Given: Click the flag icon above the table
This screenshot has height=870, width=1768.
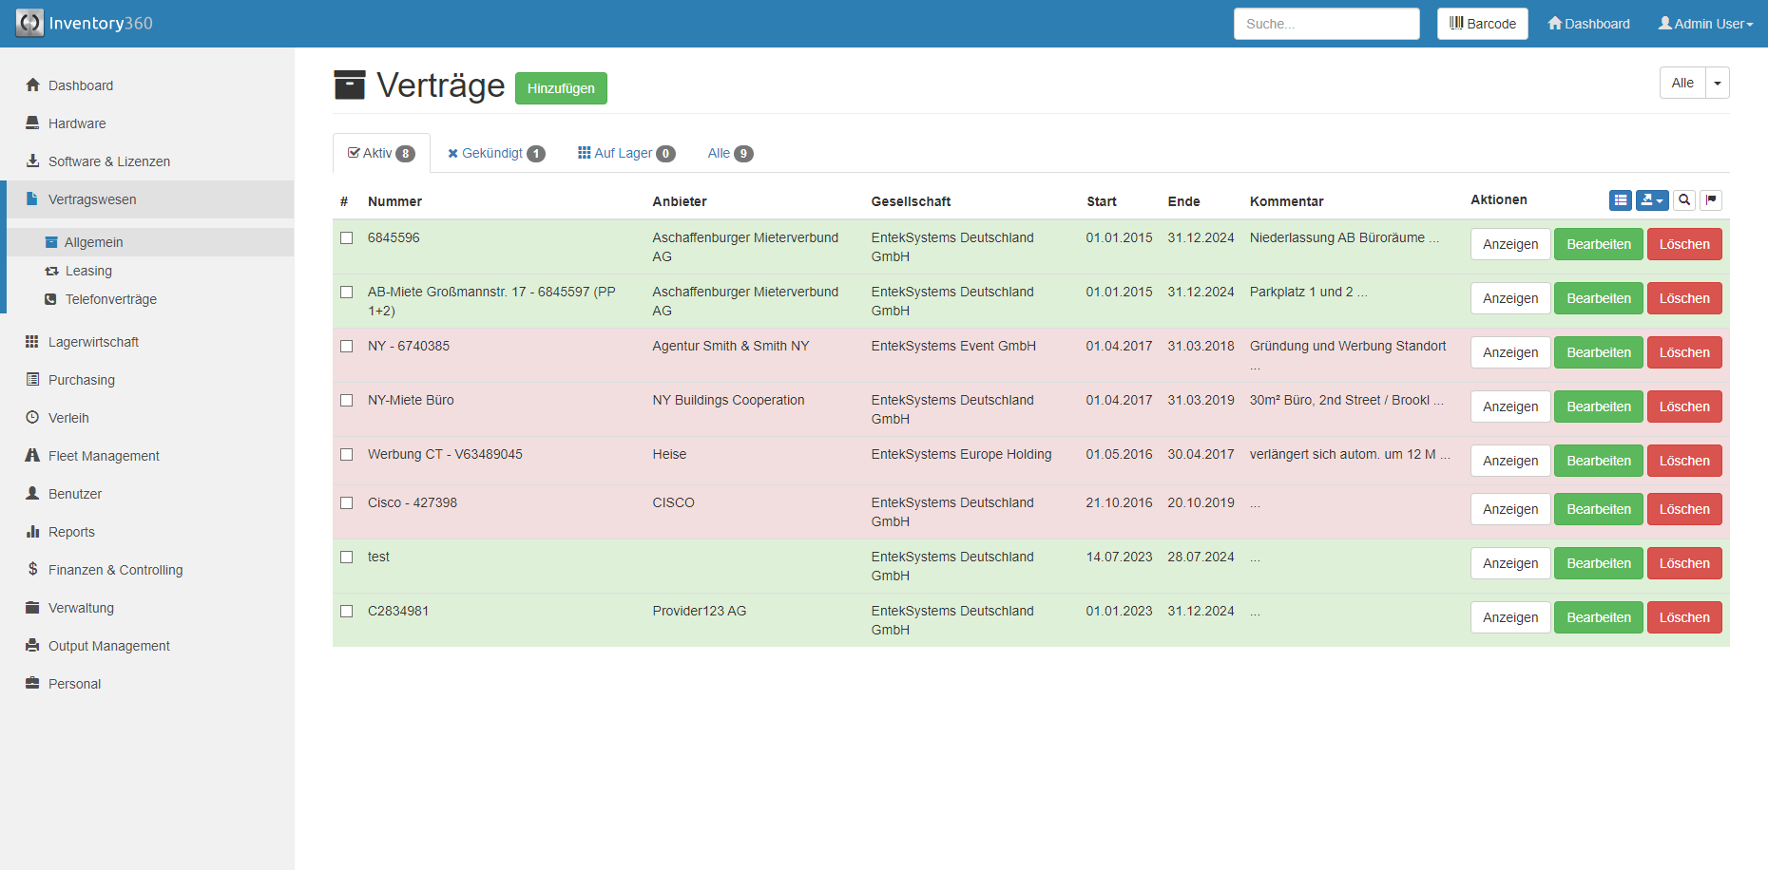Looking at the screenshot, I should click(1711, 200).
